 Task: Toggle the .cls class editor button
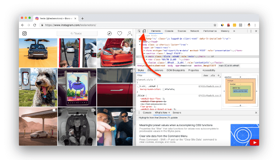click(x=212, y=75)
